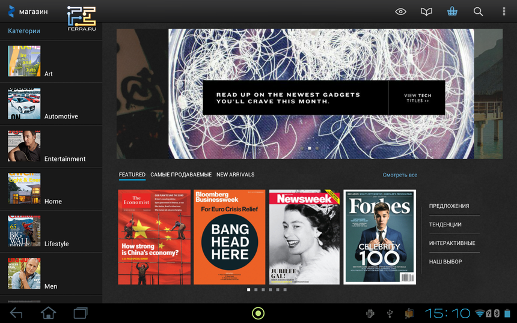517x323 pixels.
Task: Tap the Lifestyle Big Wall thumbnail
Action: [x=24, y=231]
